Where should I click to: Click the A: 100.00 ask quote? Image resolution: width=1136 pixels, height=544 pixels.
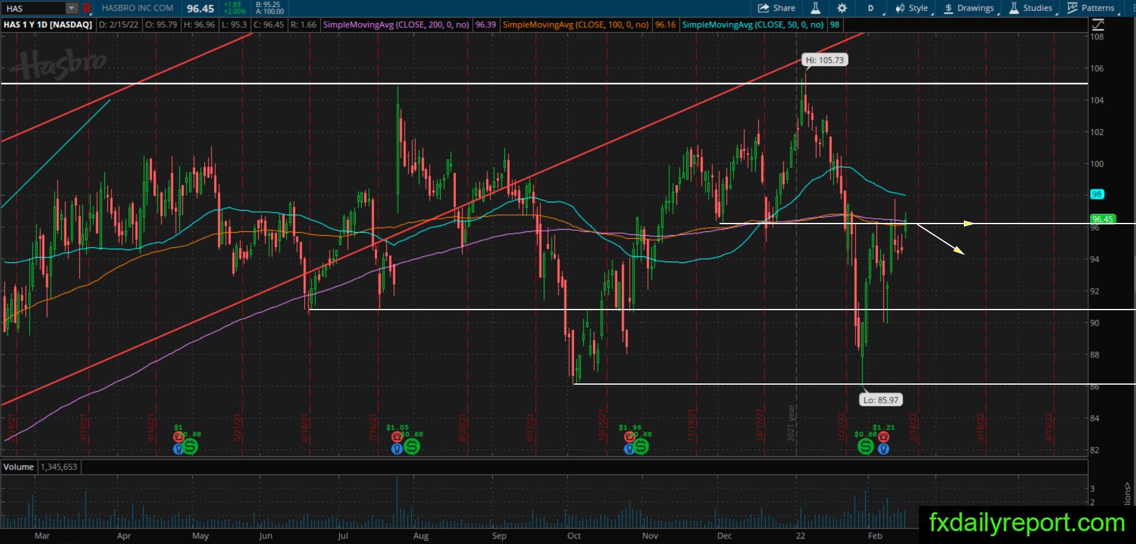270,12
